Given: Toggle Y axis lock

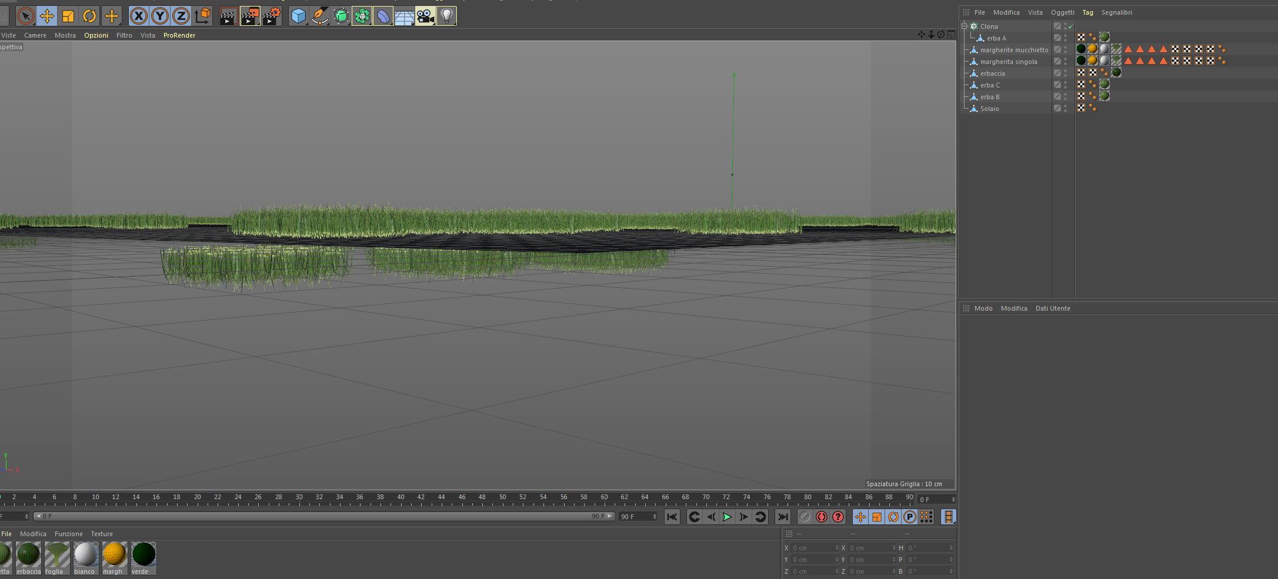Looking at the screenshot, I should 159,16.
